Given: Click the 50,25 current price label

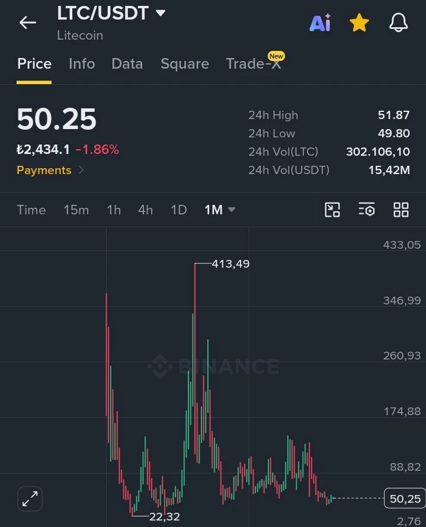Looking at the screenshot, I should click(x=405, y=499).
